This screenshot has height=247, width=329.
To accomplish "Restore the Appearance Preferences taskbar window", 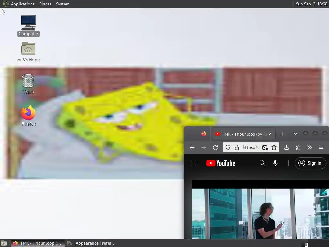I will click(x=91, y=243).
